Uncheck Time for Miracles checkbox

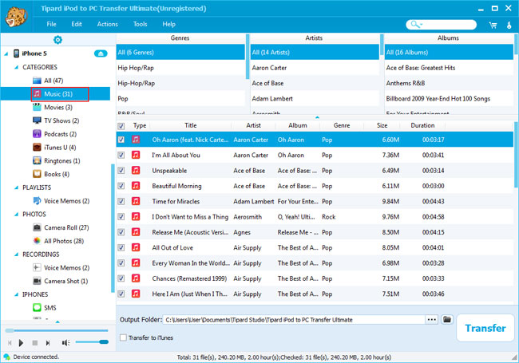(121, 201)
